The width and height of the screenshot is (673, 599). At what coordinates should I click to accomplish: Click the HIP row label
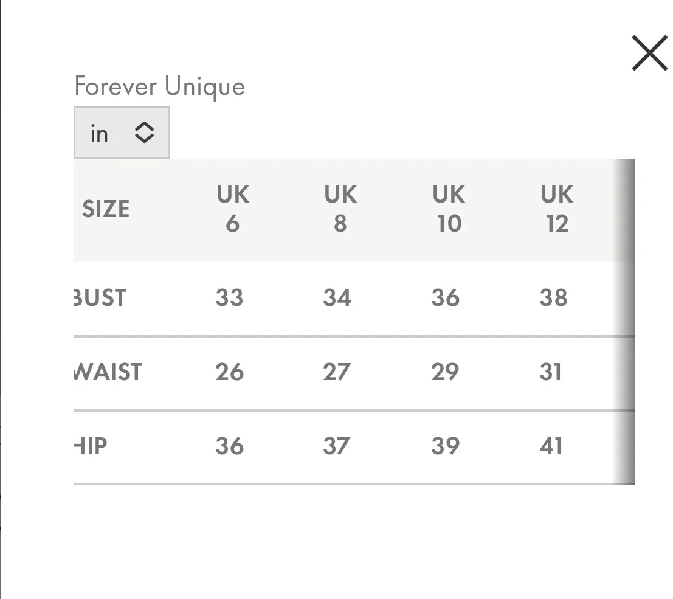coord(91,446)
